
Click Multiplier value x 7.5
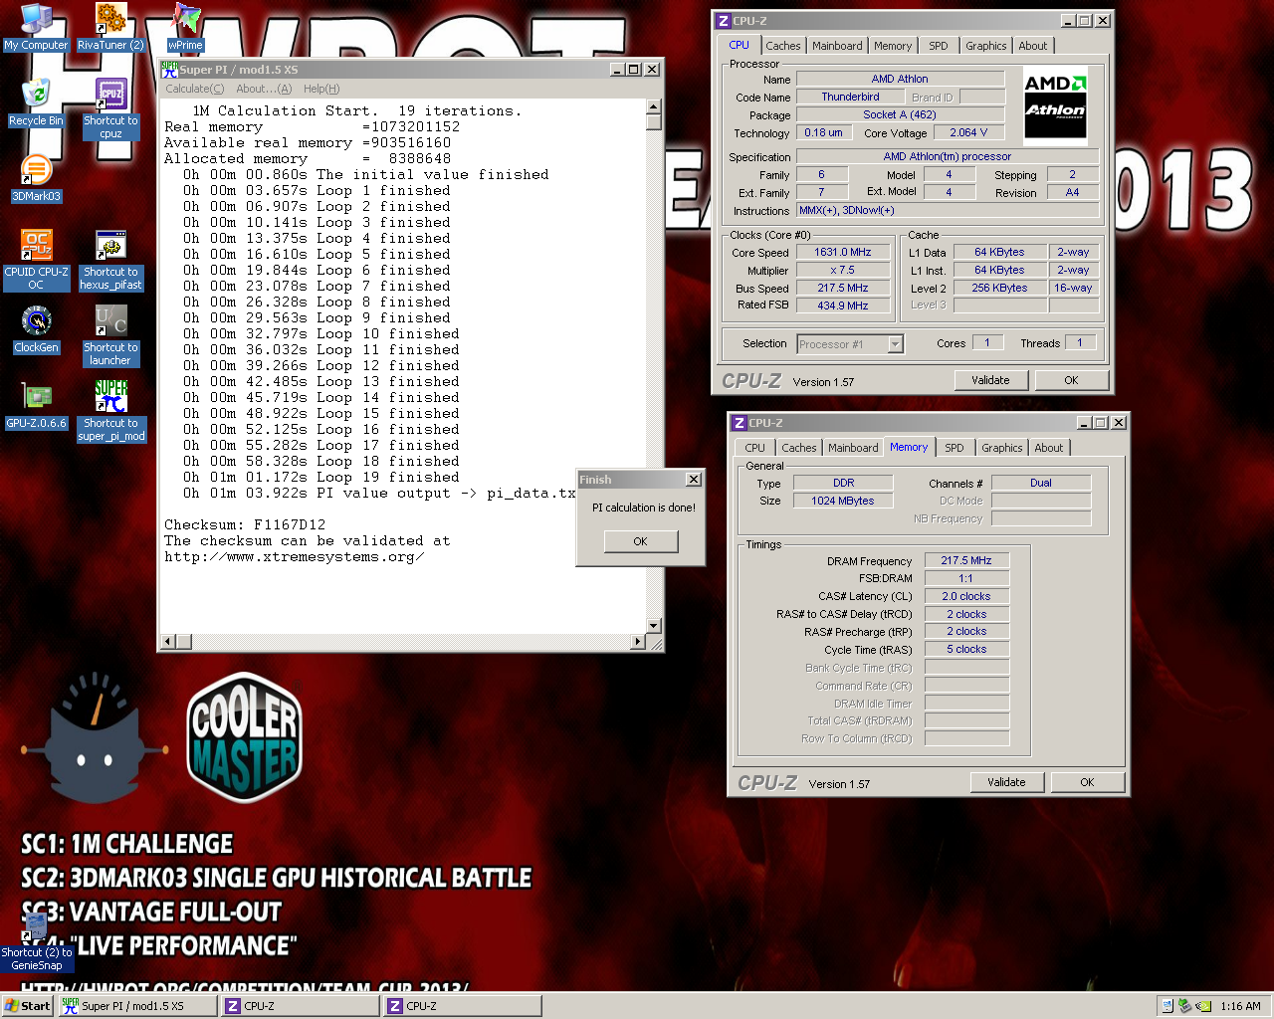pos(842,271)
